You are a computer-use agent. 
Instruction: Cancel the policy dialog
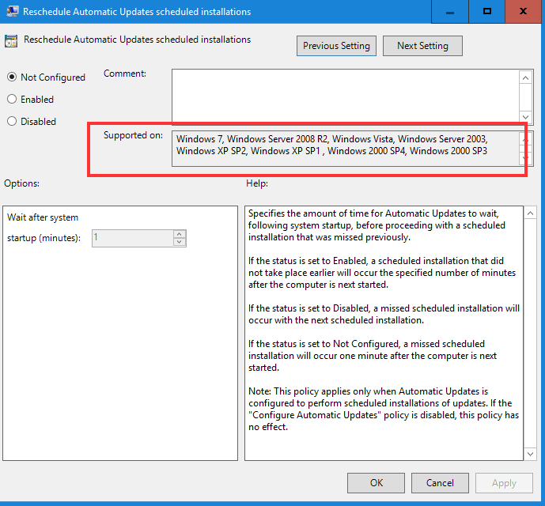point(440,483)
